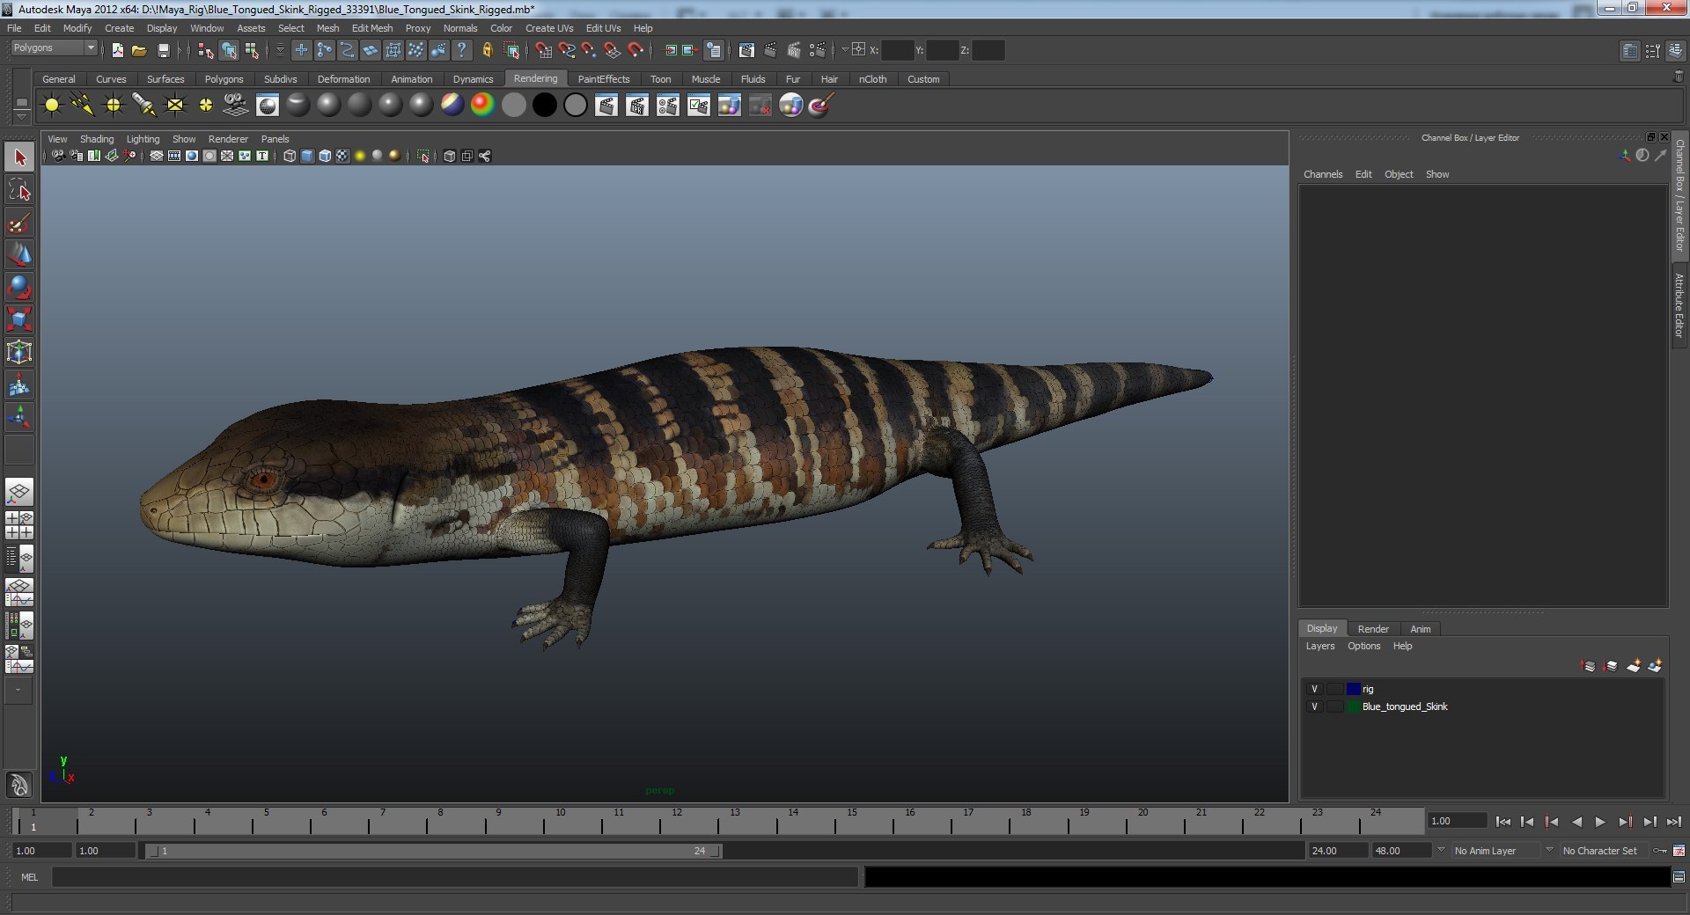
Task: Go to start of playback range
Action: [1503, 822]
